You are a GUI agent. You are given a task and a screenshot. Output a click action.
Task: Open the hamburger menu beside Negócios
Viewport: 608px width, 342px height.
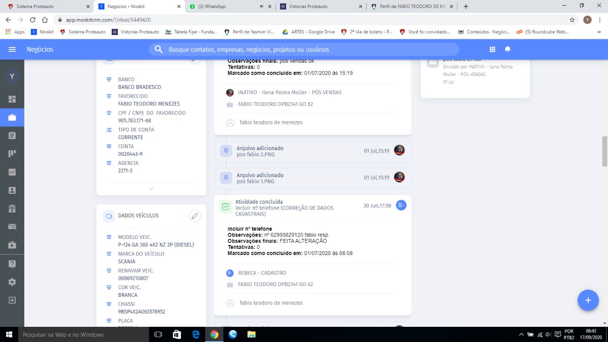click(12, 49)
